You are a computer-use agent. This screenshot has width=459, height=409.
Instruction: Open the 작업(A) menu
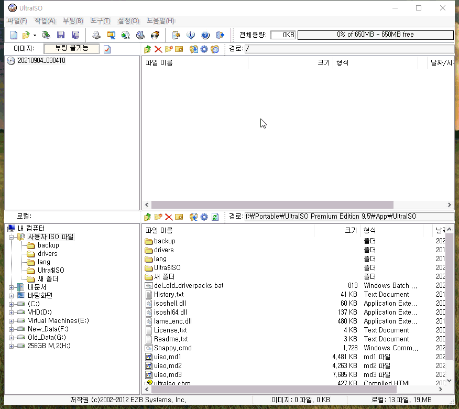coord(45,21)
